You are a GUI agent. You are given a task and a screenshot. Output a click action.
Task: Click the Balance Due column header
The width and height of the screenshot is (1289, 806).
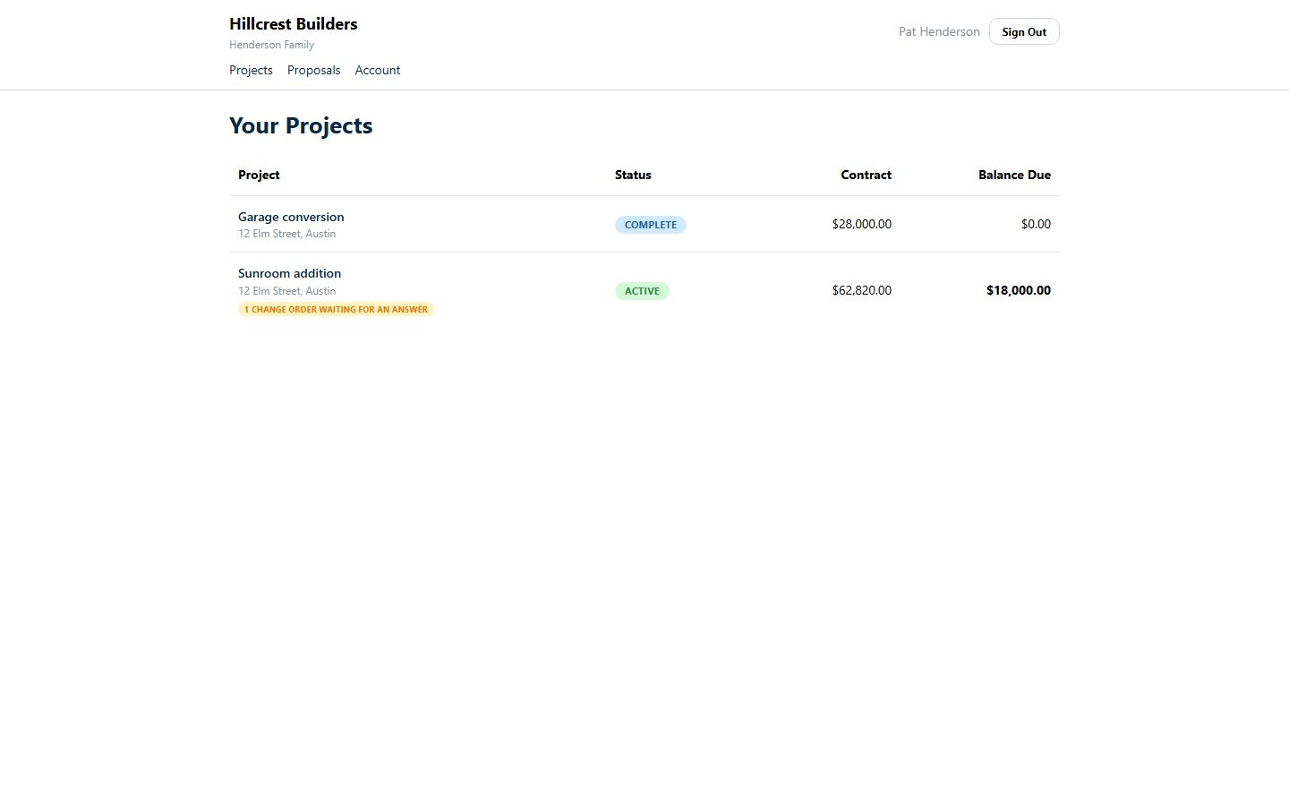(x=1014, y=175)
